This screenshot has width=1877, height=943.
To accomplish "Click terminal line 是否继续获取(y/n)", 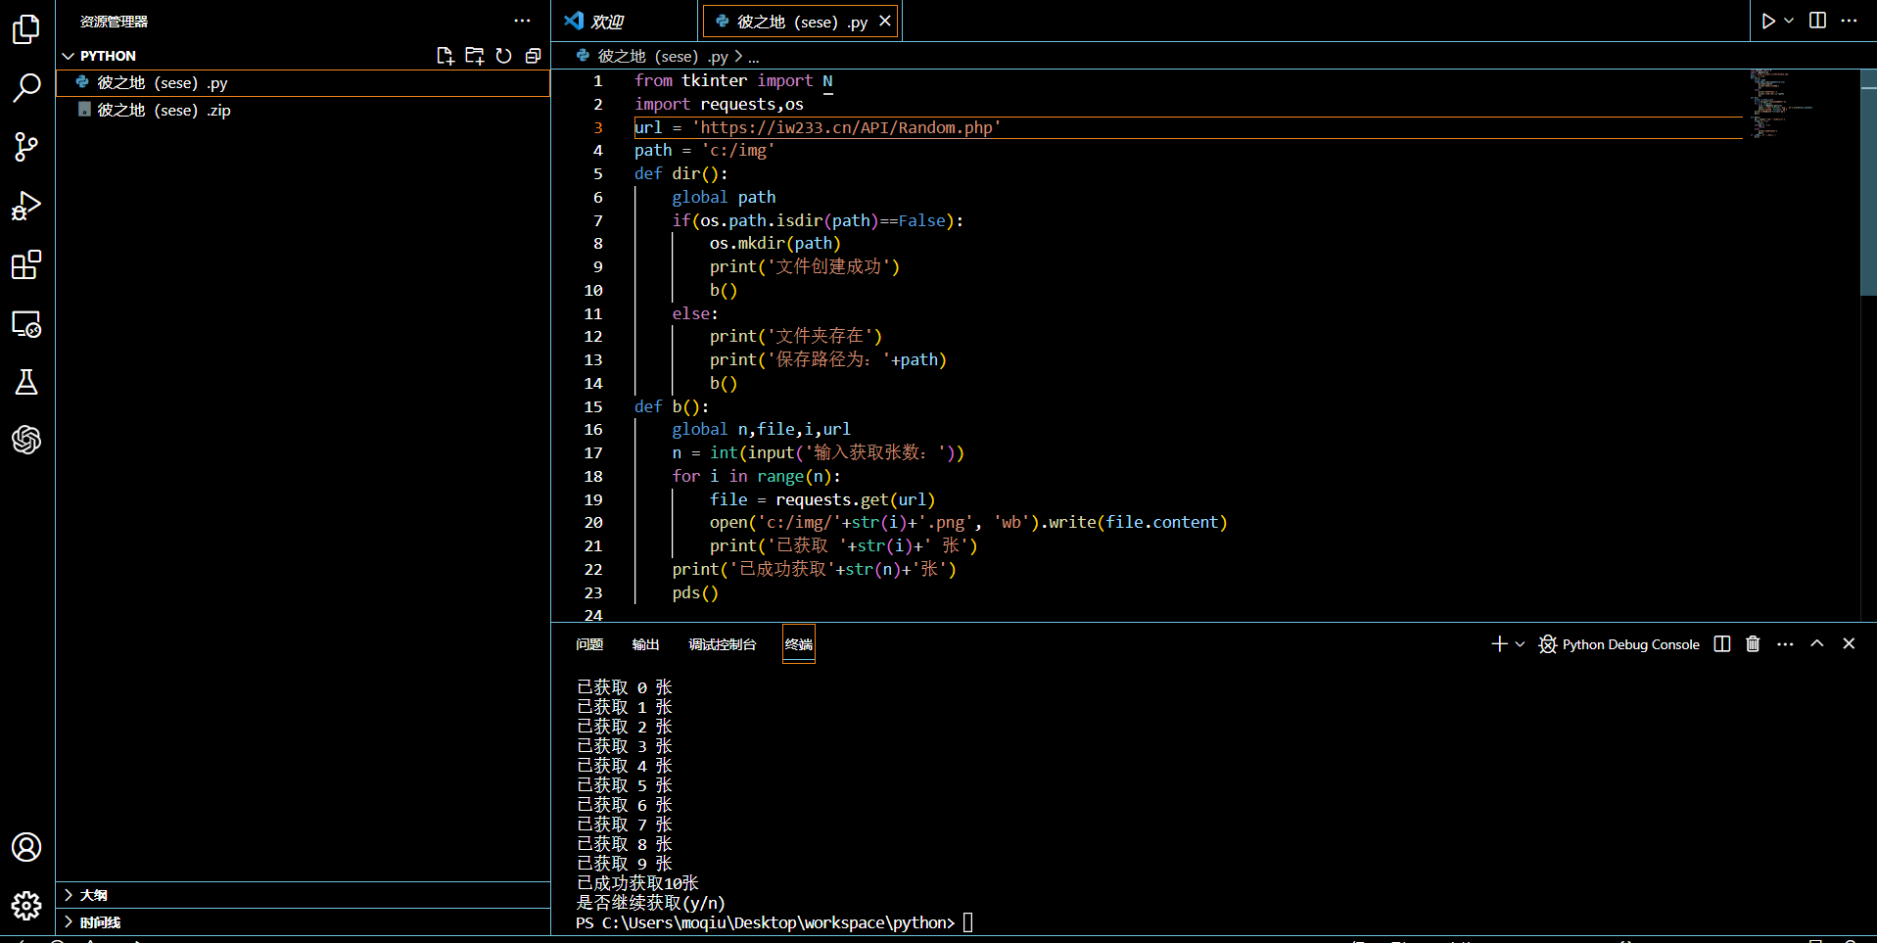I will [x=651, y=903].
